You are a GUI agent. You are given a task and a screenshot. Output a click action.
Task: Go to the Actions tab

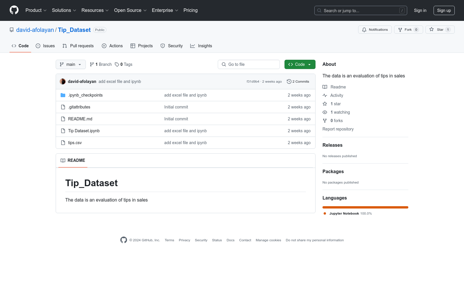click(112, 46)
